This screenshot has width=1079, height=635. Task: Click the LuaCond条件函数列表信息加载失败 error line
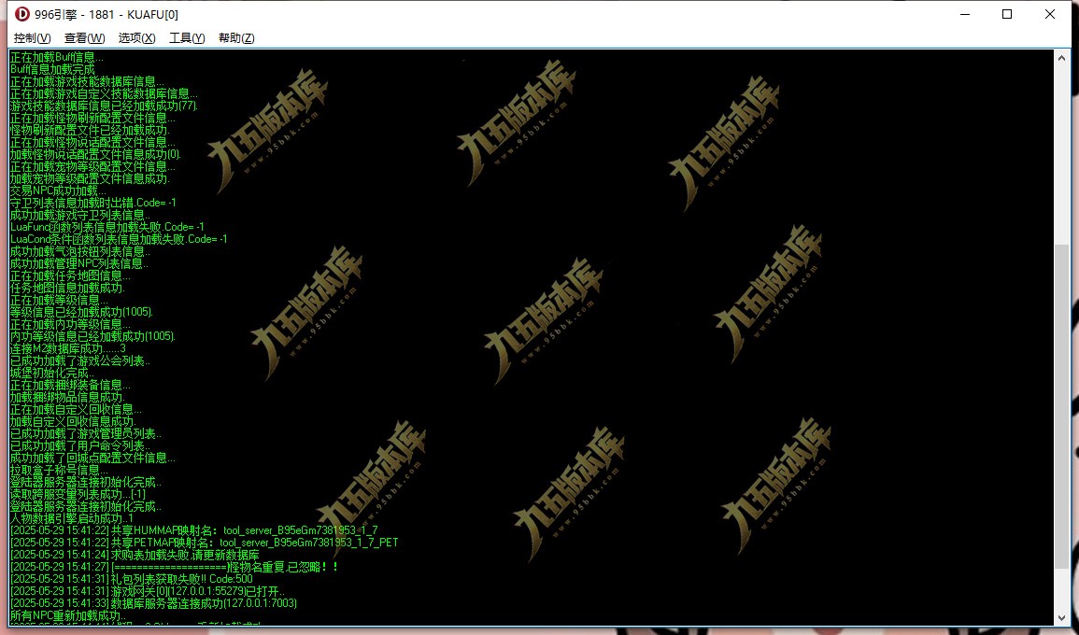pos(119,239)
